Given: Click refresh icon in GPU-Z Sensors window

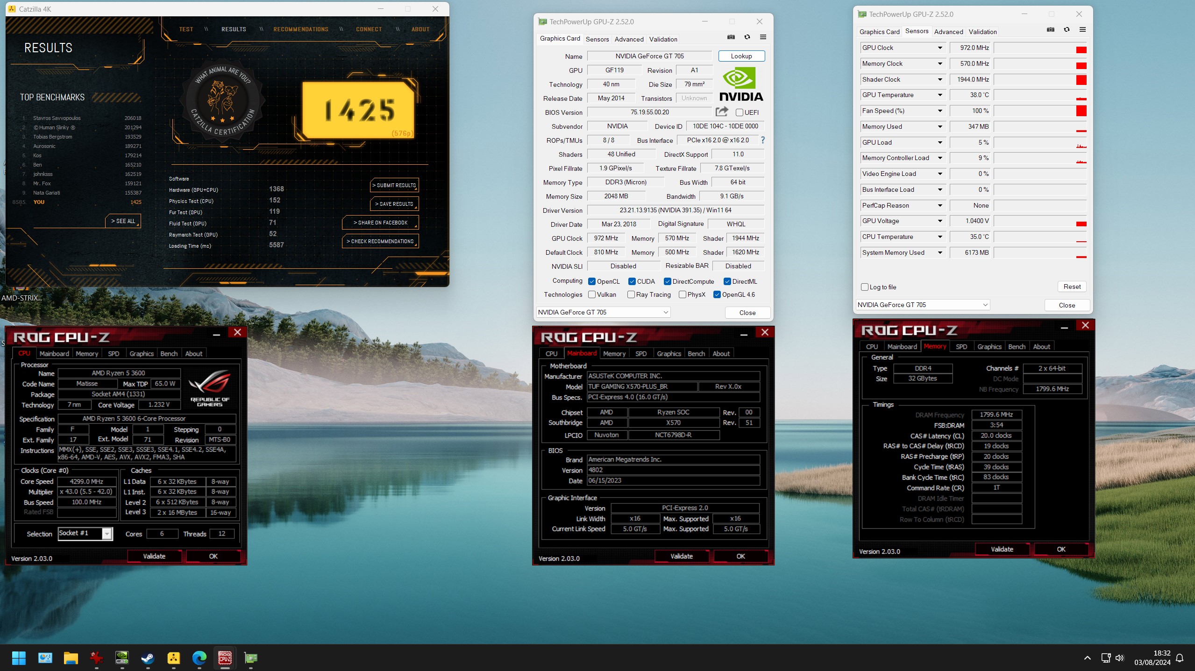Looking at the screenshot, I should coord(1067,30).
